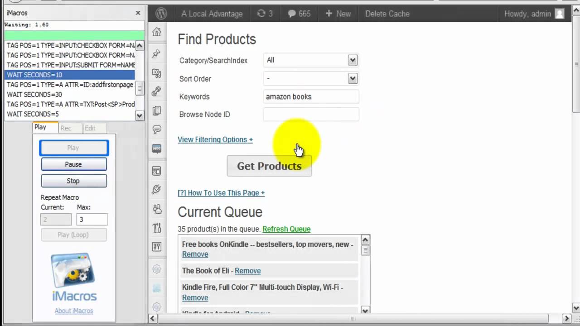Image resolution: width=580 pixels, height=326 pixels.
Task: Open Media icon in WordPress sidebar
Action: tap(157, 72)
